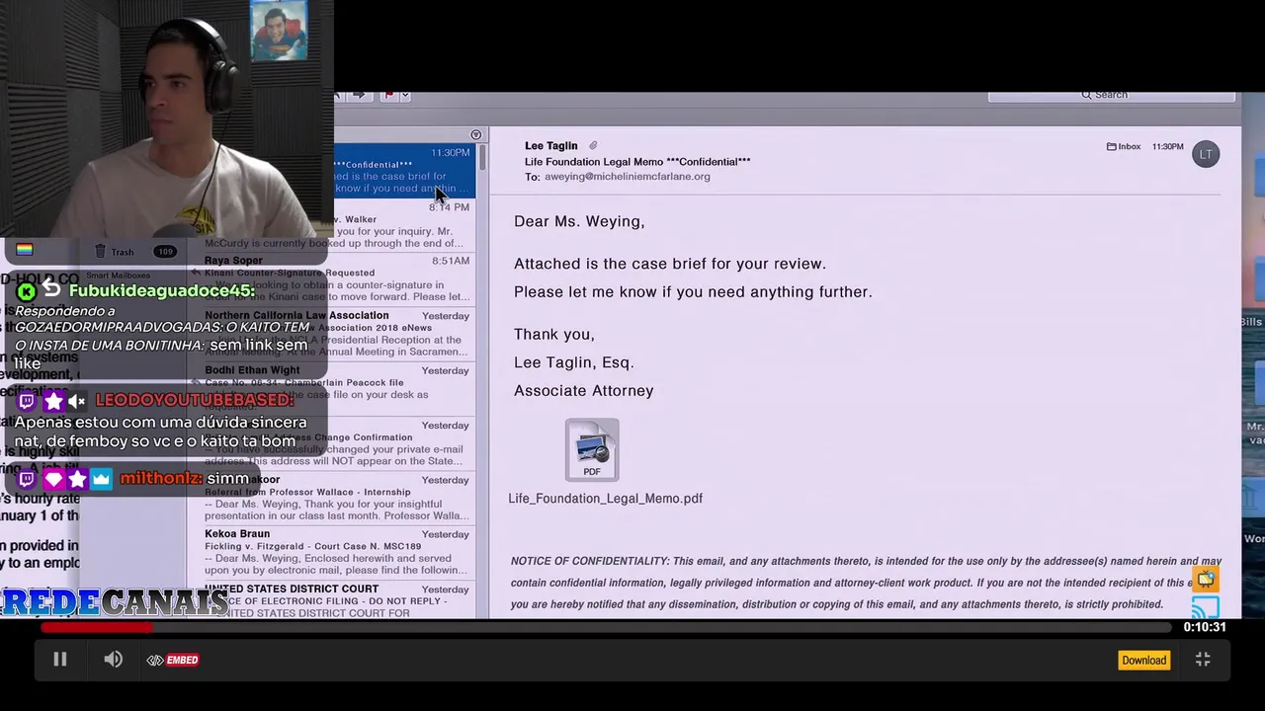
Task: Click the Inbox folder icon in header
Action: point(1111,146)
